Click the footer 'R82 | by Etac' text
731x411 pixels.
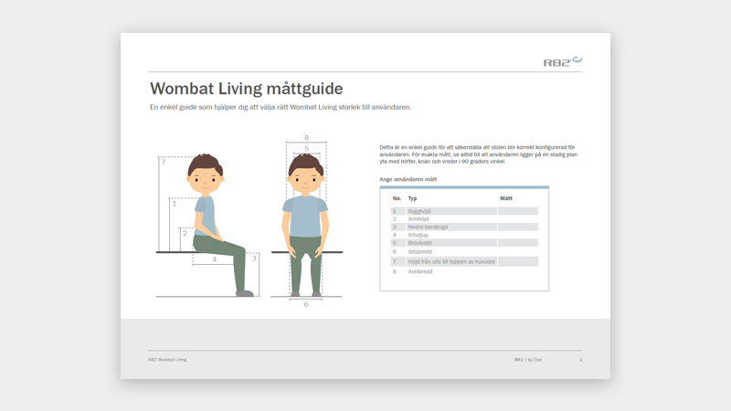coord(528,360)
